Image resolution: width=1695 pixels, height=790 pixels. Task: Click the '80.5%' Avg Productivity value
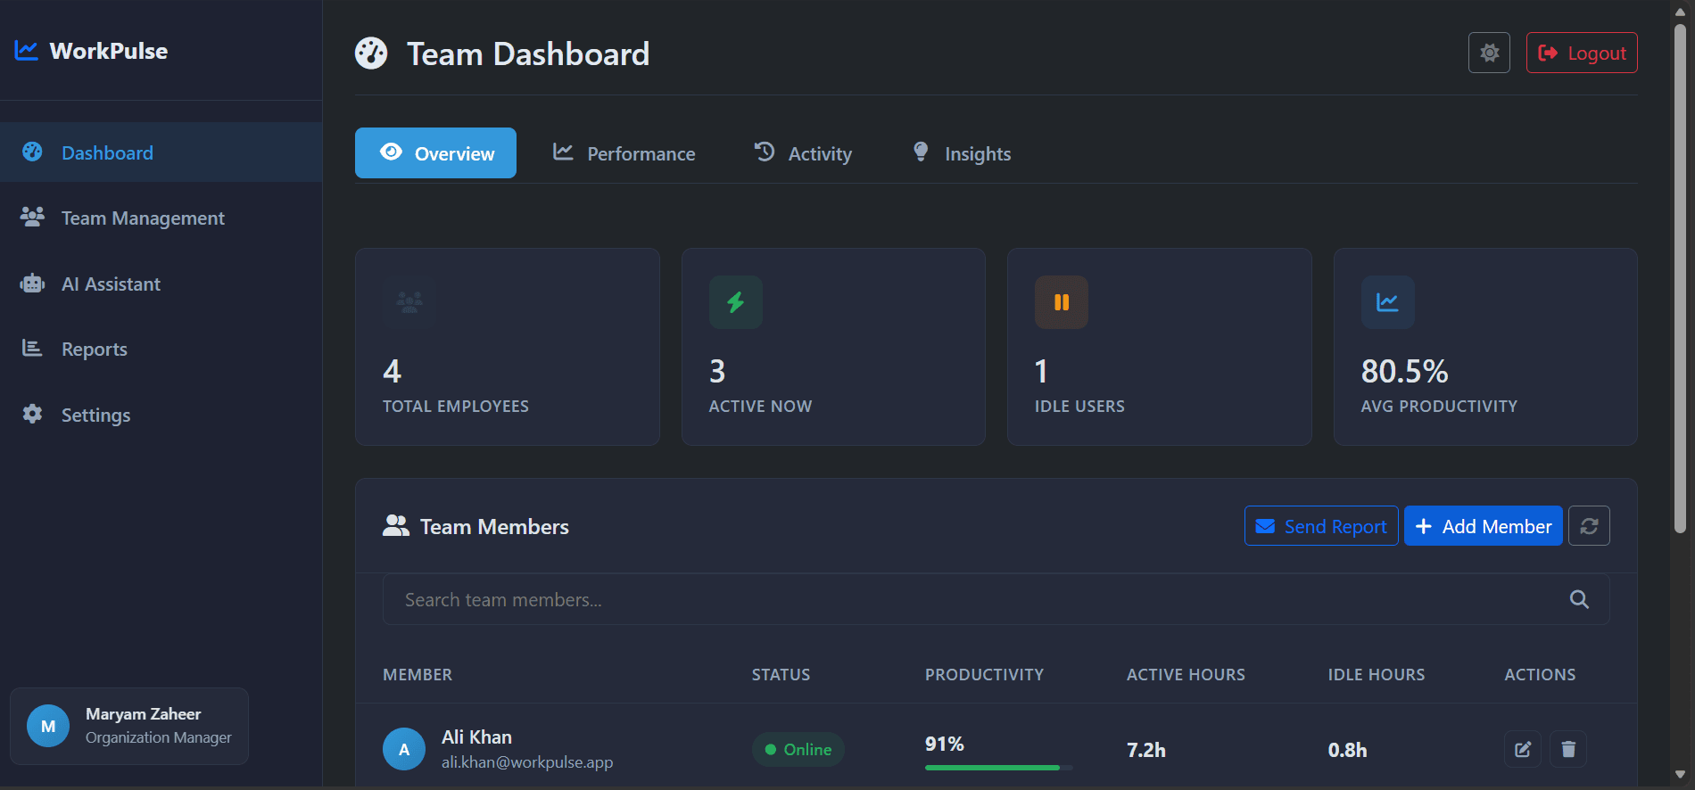1404,371
